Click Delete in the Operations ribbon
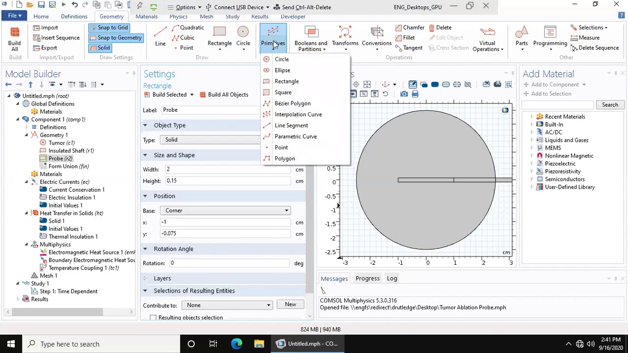This screenshot has height=353, width=628. 440,28
